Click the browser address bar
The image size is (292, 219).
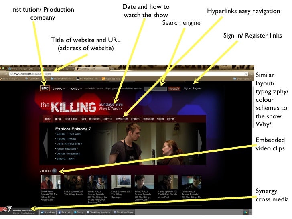pyautogui.click(x=128, y=74)
